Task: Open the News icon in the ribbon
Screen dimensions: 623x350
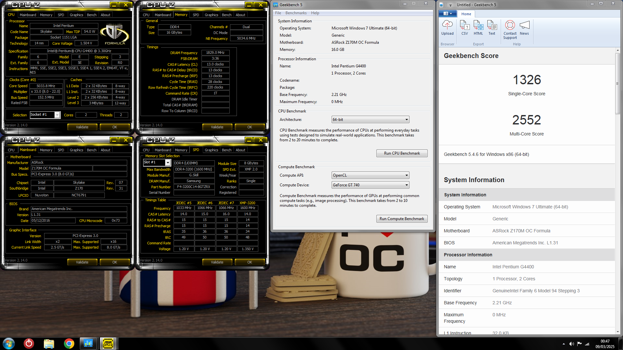Action: [524, 28]
